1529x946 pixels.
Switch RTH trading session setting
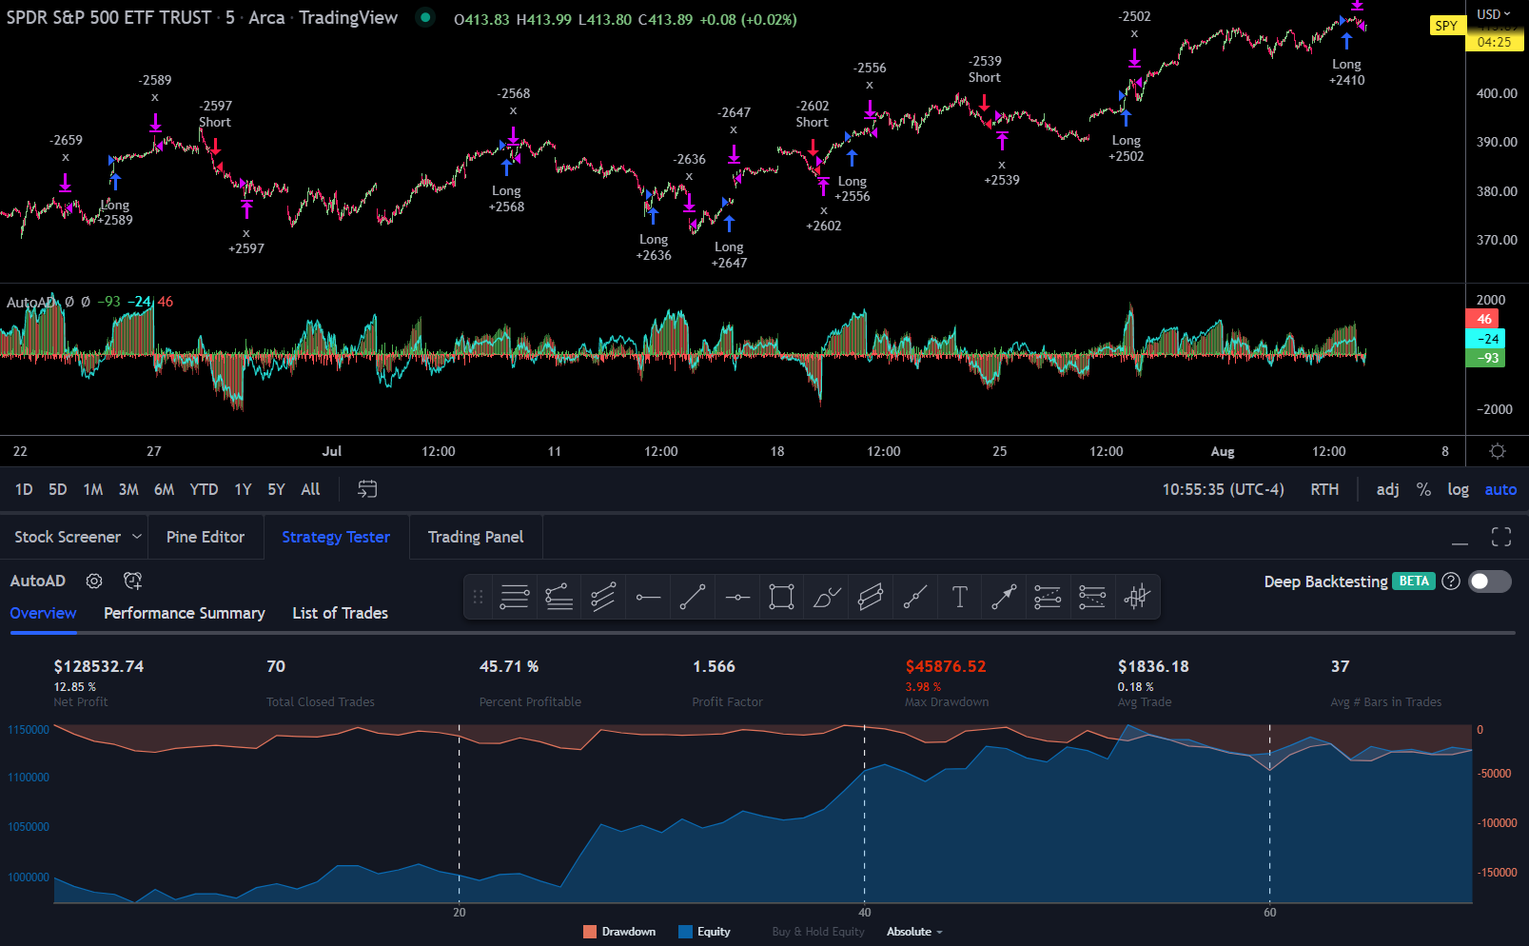pos(1324,489)
